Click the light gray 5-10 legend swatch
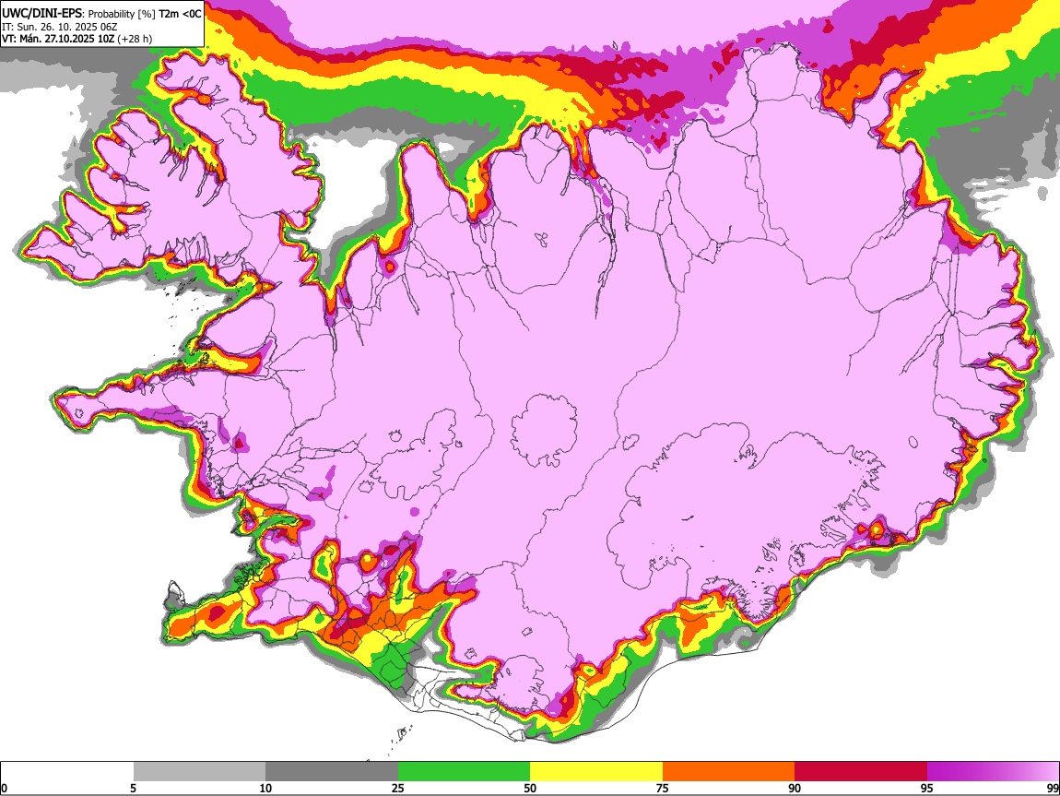Screen dimensions: 1060x796 199,772
